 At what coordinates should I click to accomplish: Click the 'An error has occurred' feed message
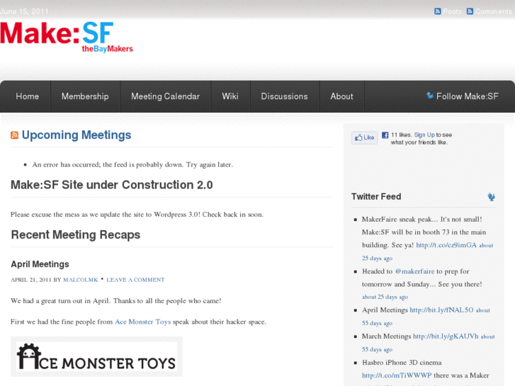(132, 164)
